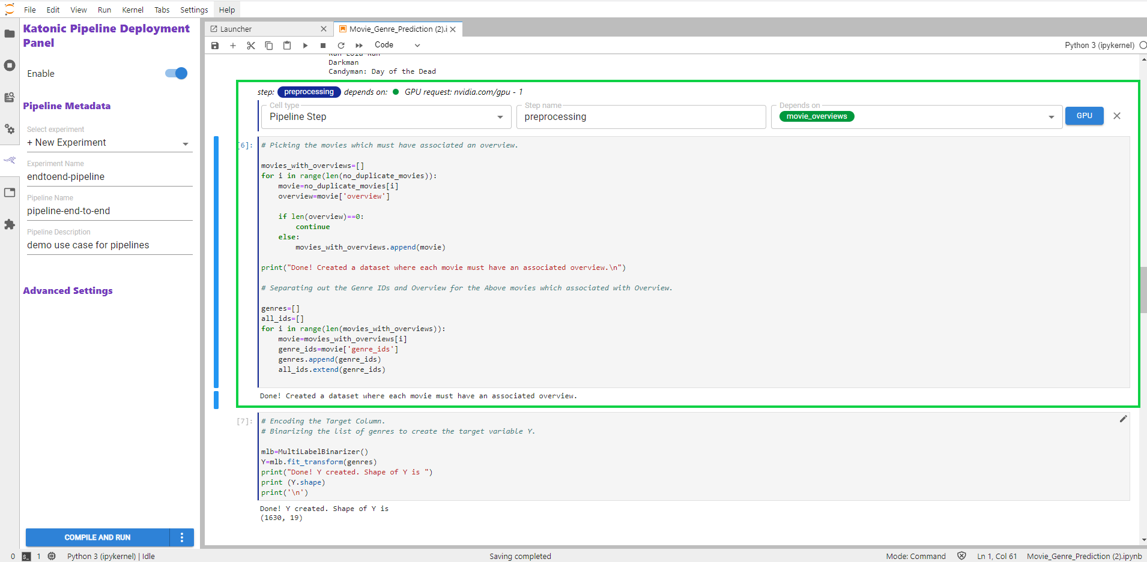The height and width of the screenshot is (562, 1147).
Task: Cut selected cells with scissors icon
Action: [x=251, y=46]
